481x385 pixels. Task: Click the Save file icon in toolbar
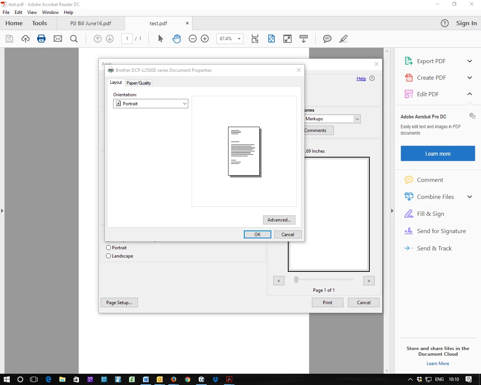click(x=9, y=39)
